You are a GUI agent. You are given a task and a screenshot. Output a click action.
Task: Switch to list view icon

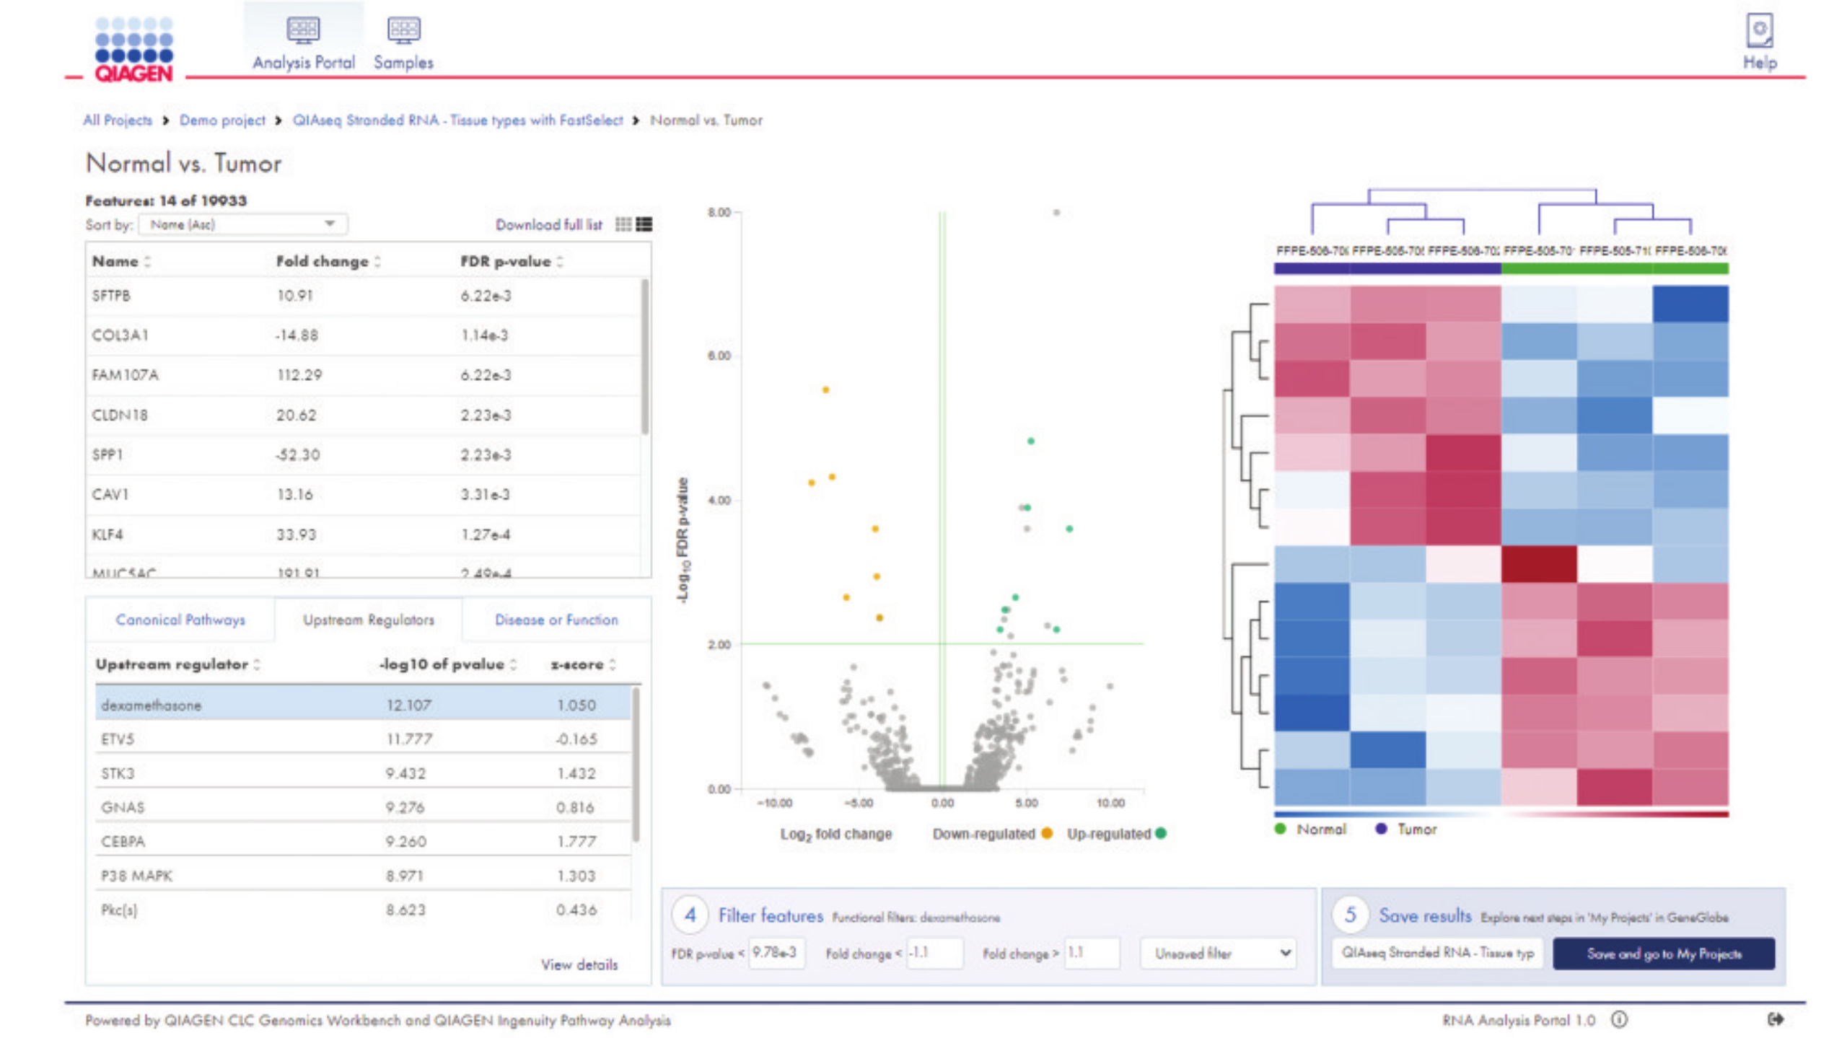644,224
